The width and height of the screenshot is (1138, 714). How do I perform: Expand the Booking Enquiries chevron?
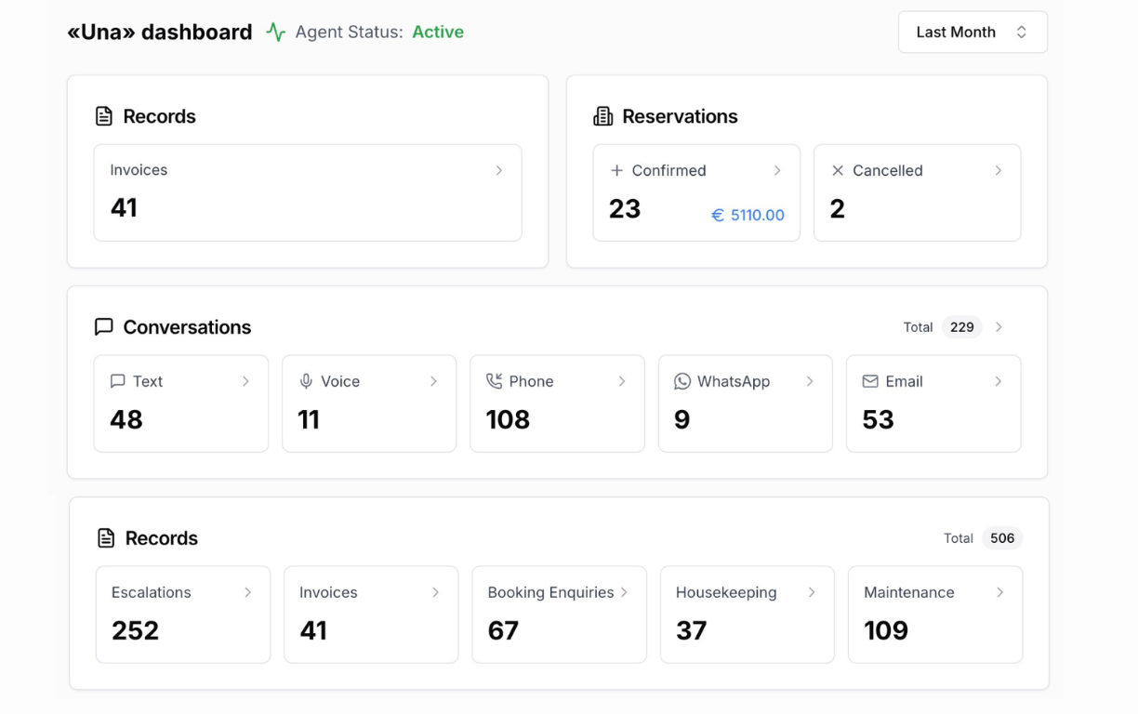coord(624,592)
